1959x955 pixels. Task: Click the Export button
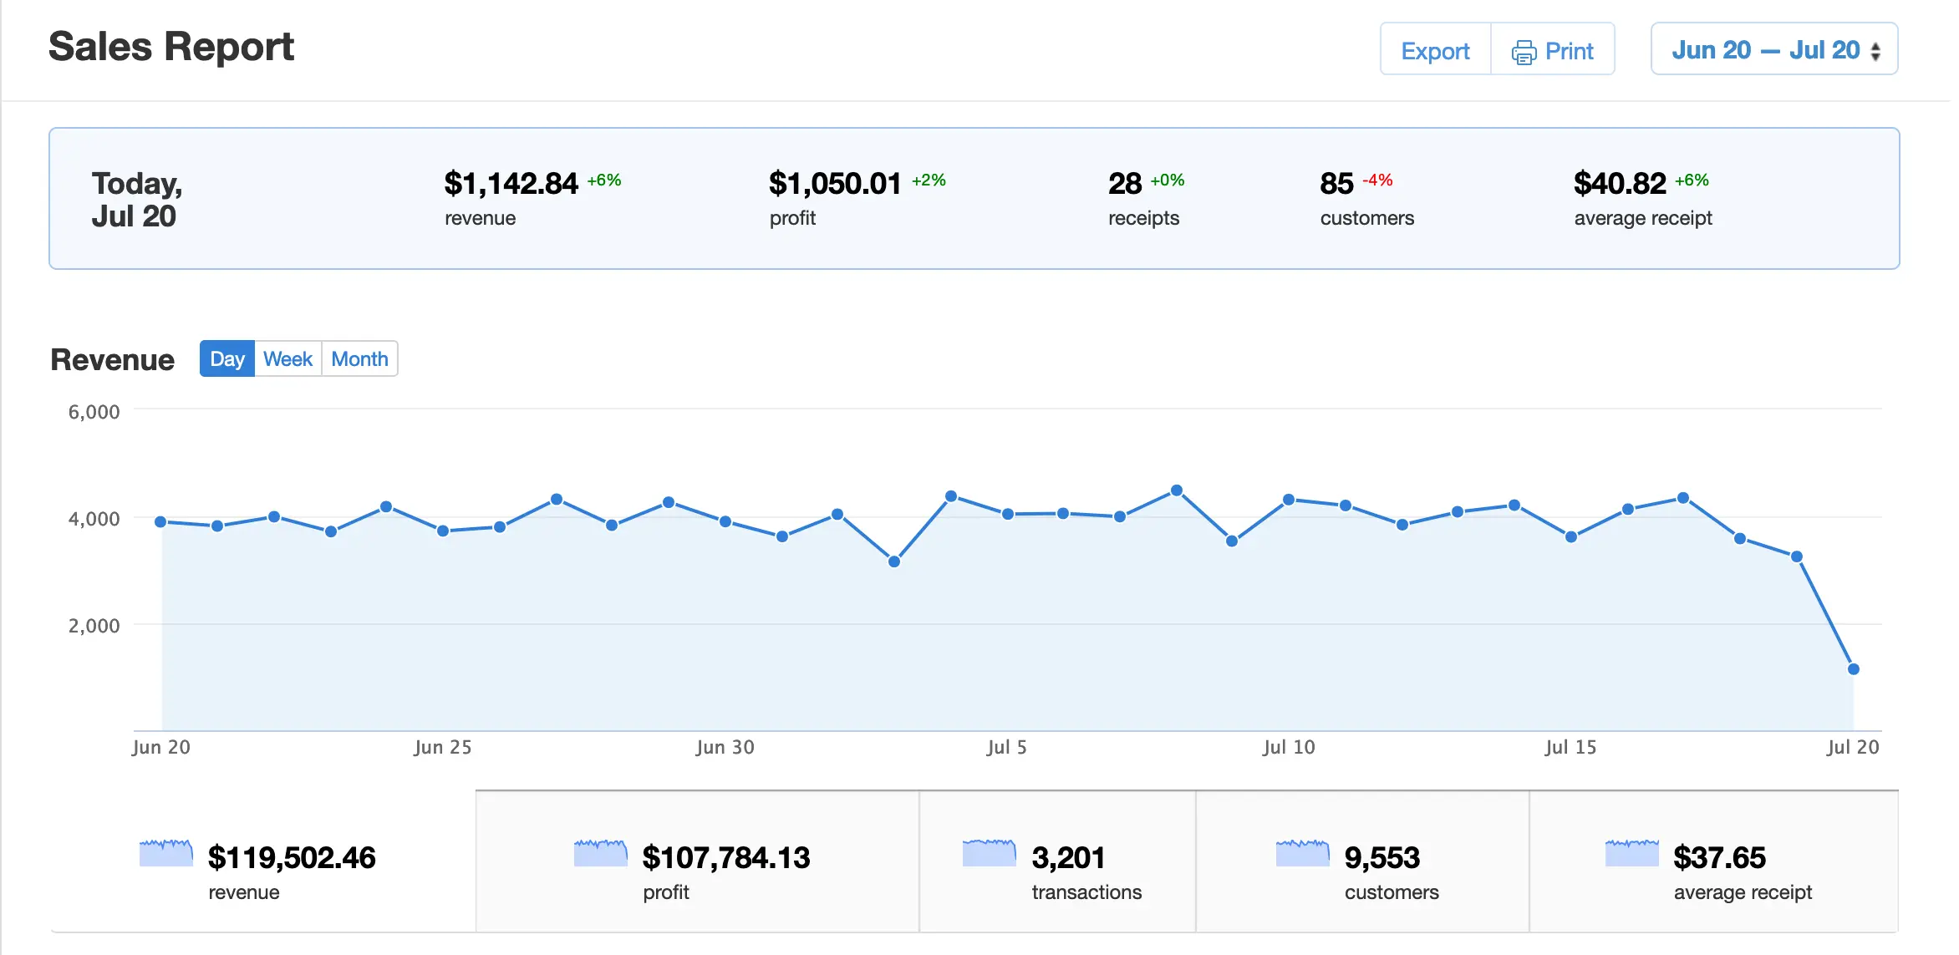click(x=1435, y=50)
